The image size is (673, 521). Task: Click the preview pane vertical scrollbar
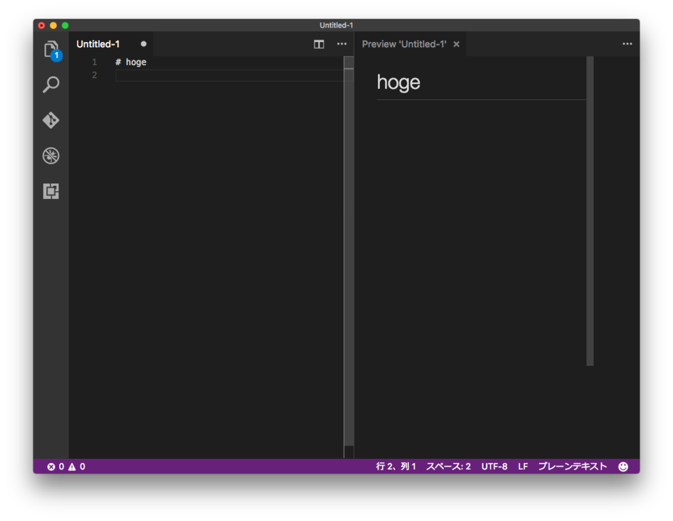(590, 211)
